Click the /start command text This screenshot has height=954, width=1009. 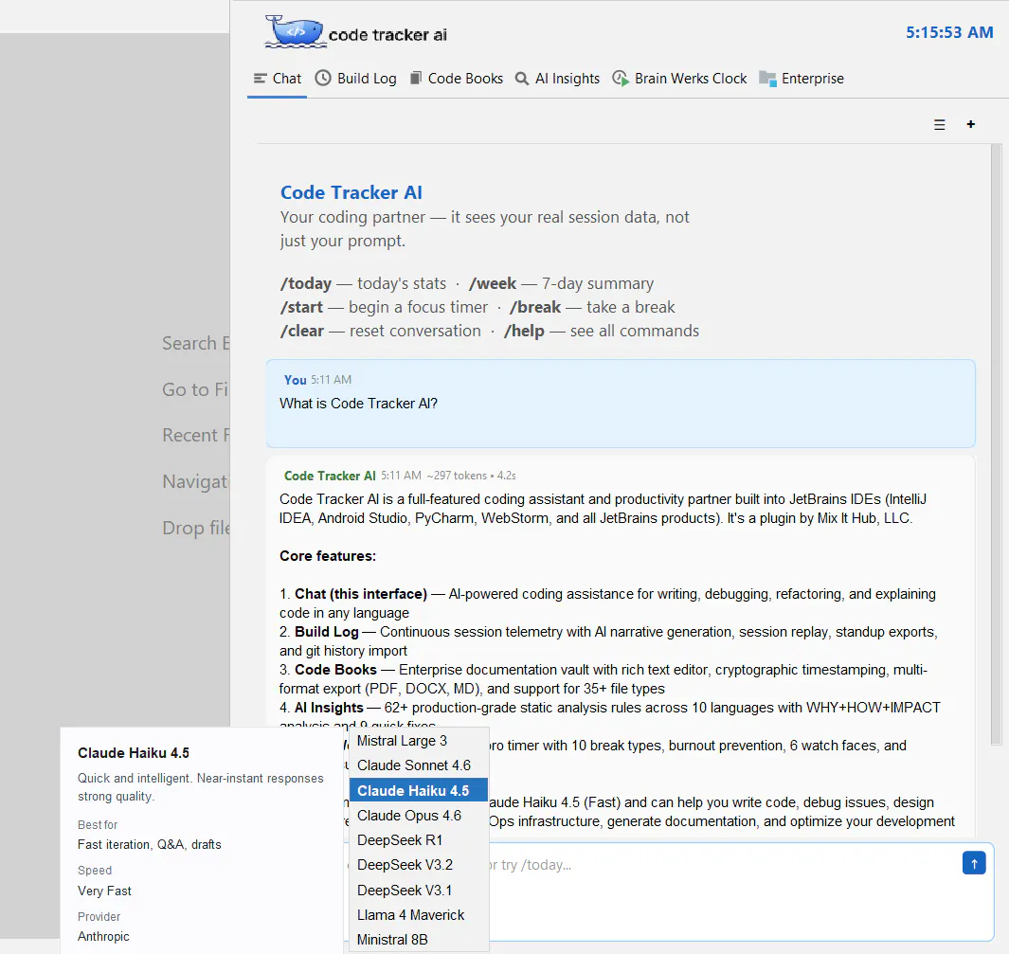click(301, 307)
